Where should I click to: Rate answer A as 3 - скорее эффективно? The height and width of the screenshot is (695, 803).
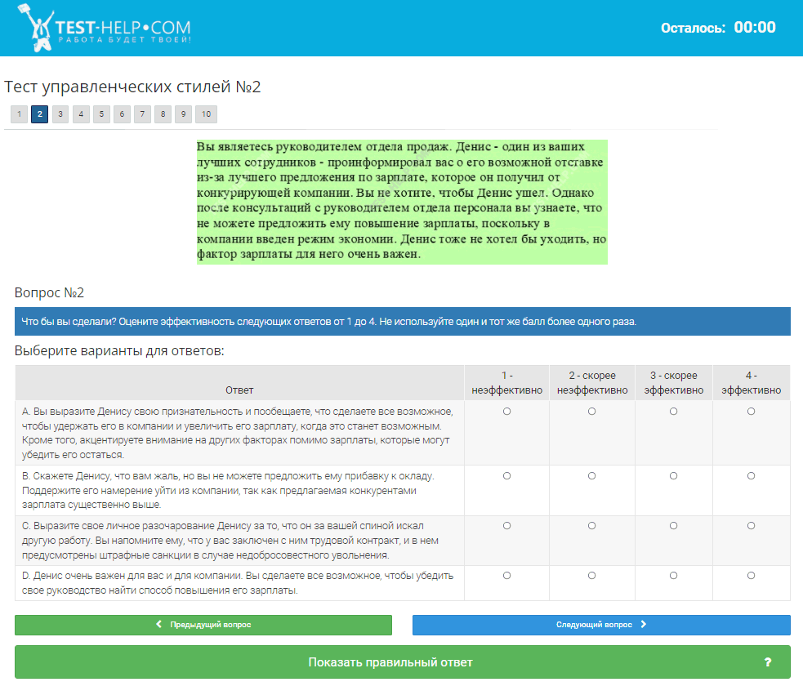[x=673, y=412]
